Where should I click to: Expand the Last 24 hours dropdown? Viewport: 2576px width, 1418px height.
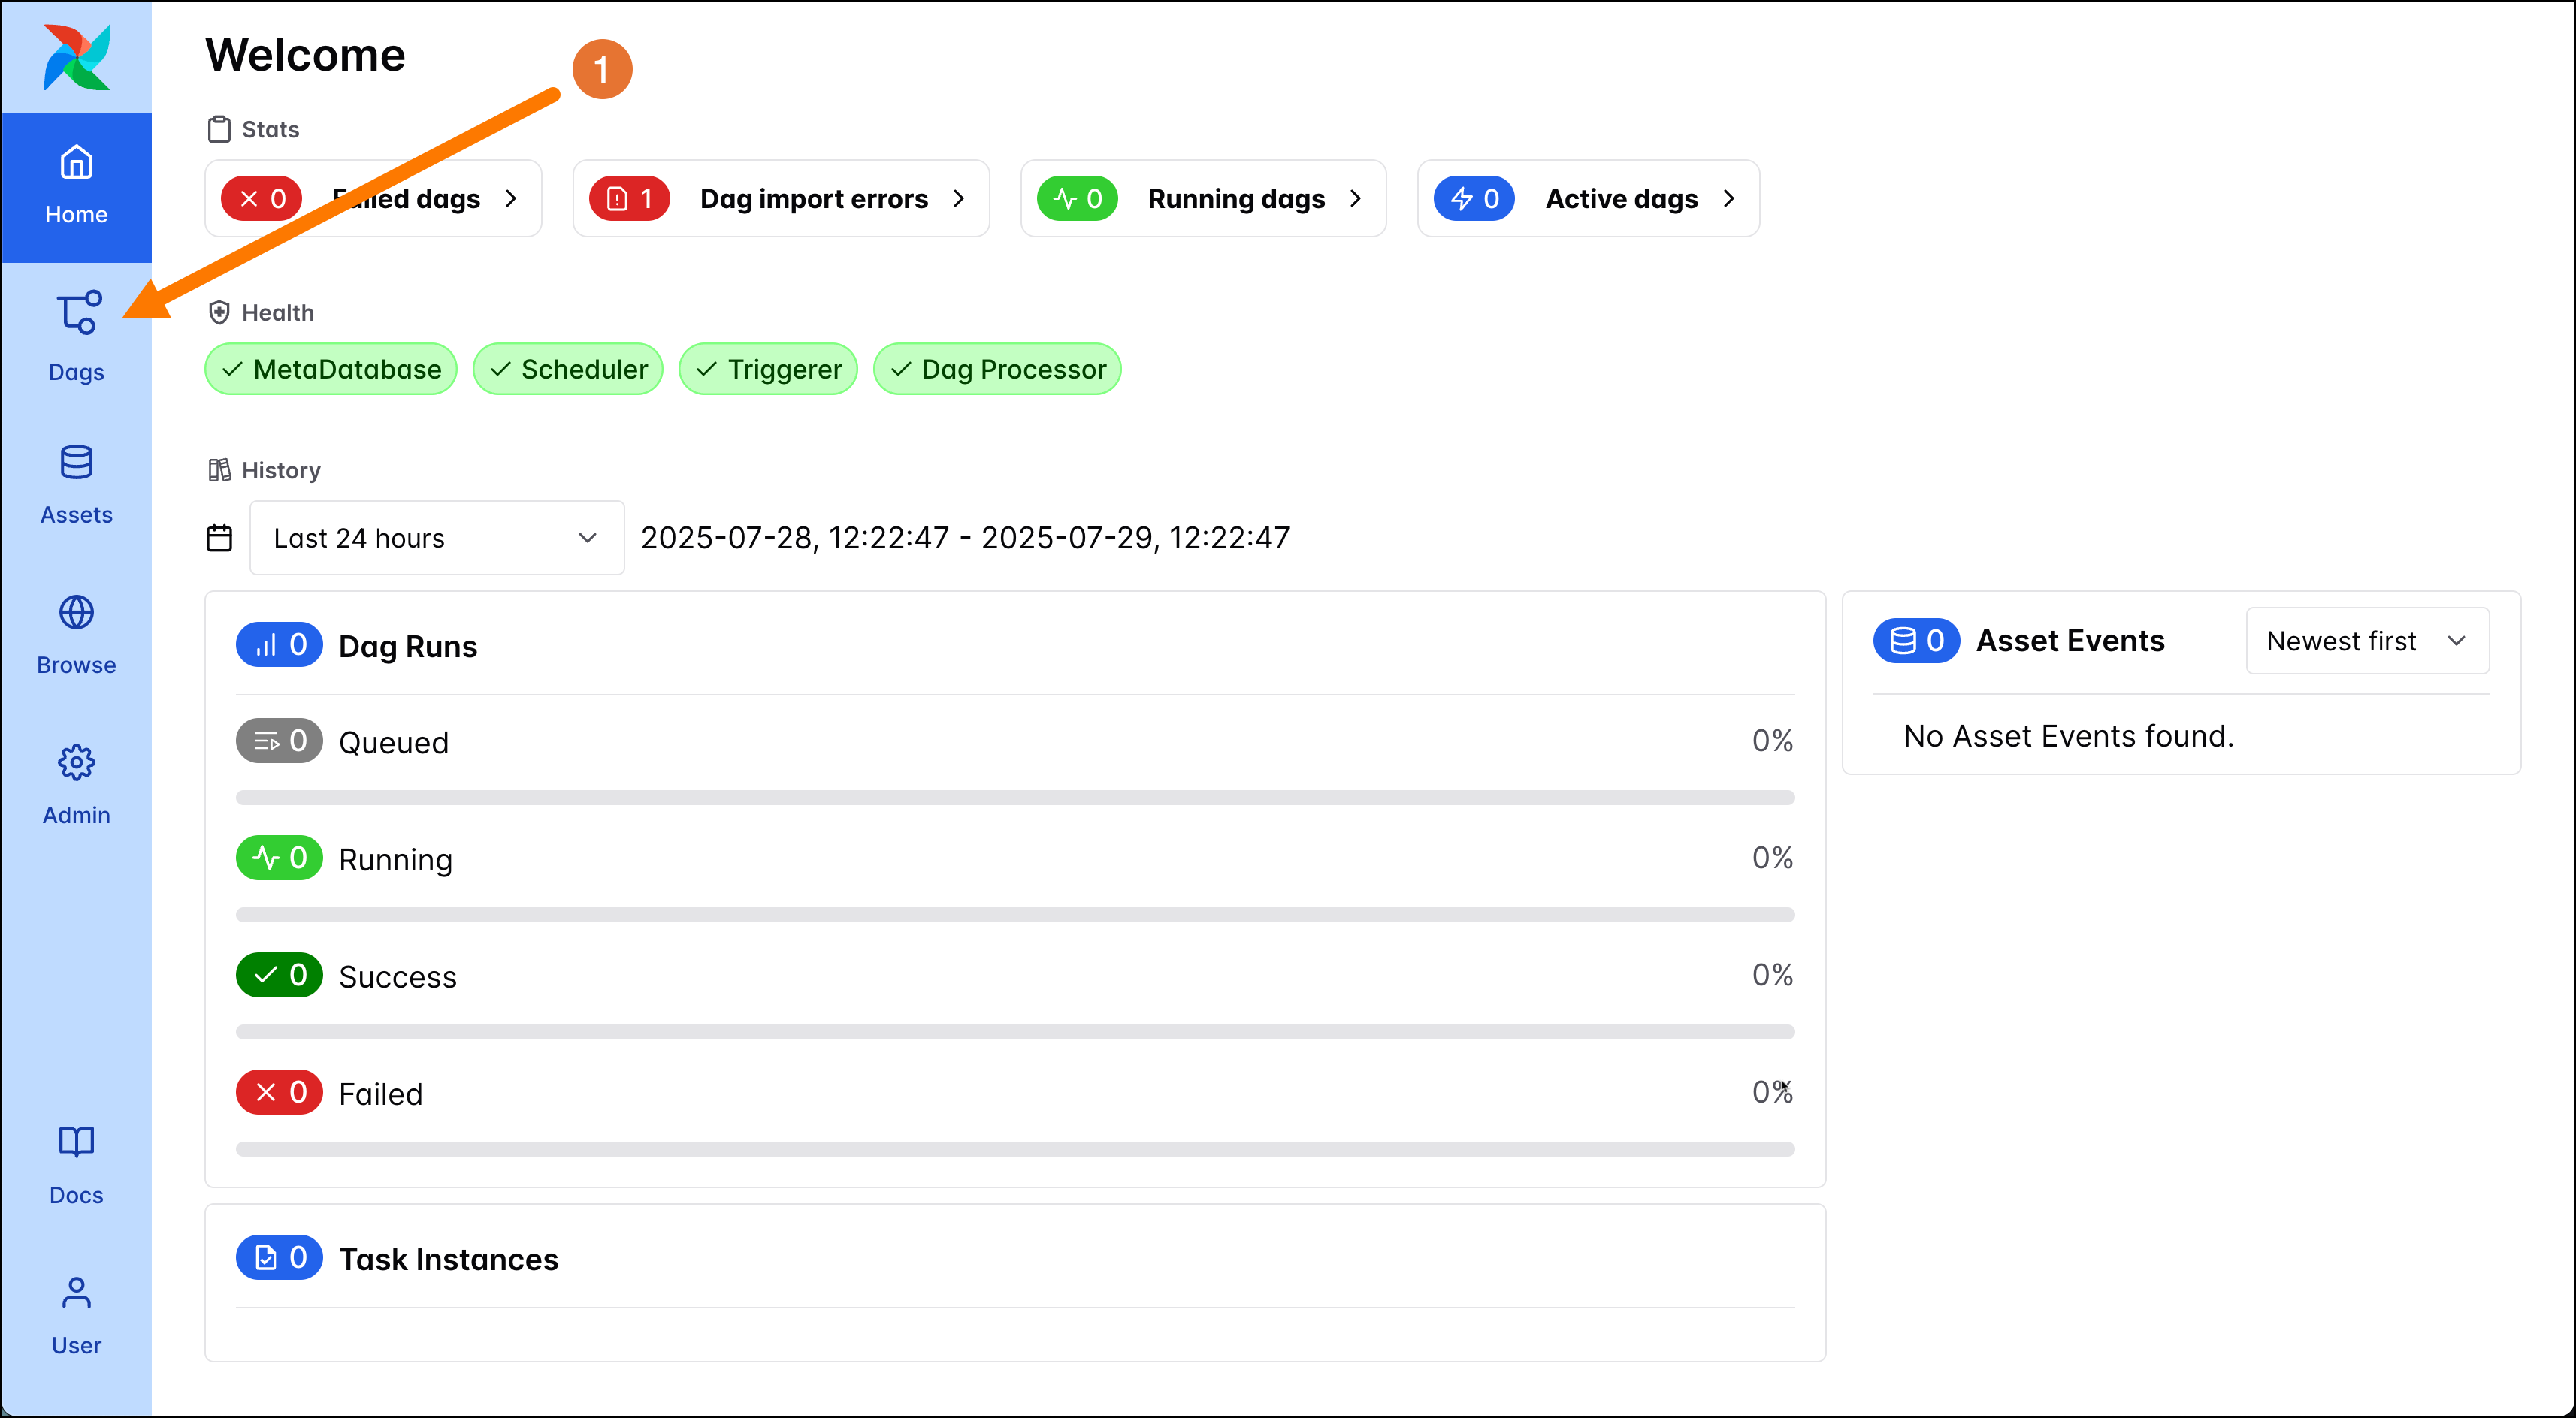coord(436,538)
